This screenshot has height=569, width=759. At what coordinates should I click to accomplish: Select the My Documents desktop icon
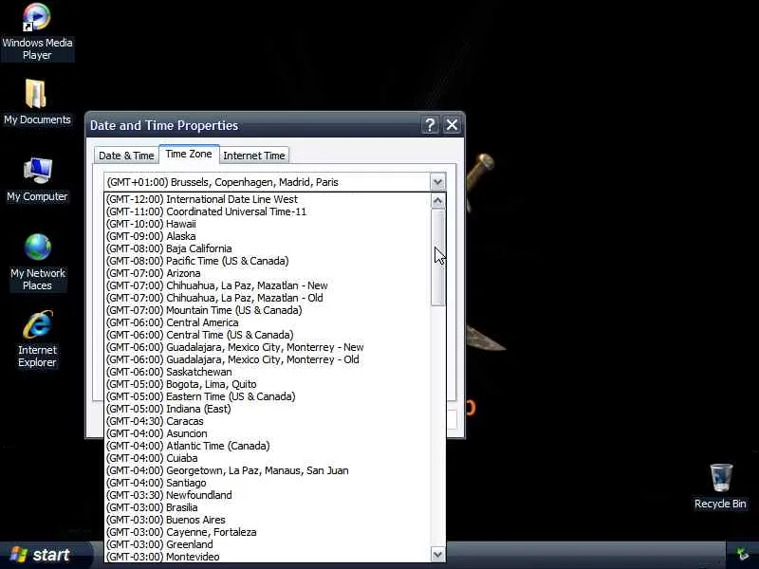pyautogui.click(x=37, y=102)
